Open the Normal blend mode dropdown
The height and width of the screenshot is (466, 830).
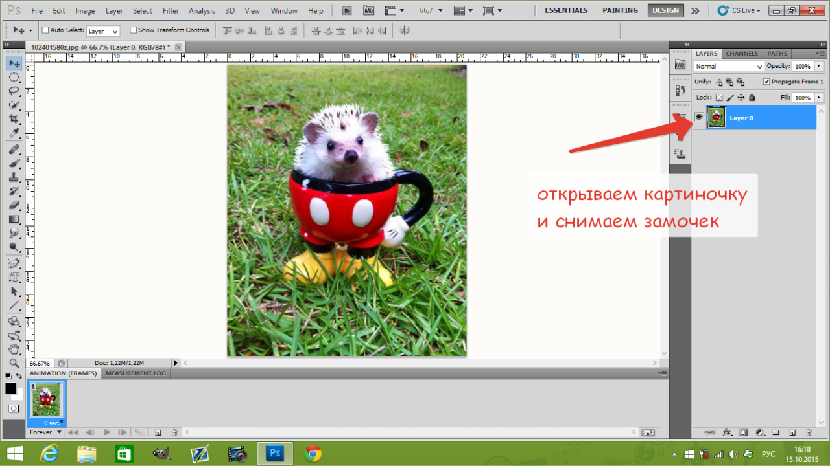pyautogui.click(x=729, y=67)
